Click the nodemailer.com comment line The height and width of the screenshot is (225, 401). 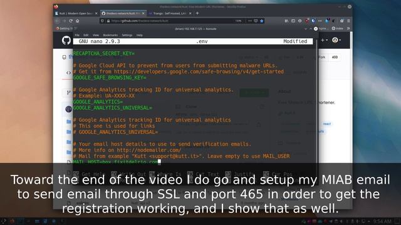point(127,150)
